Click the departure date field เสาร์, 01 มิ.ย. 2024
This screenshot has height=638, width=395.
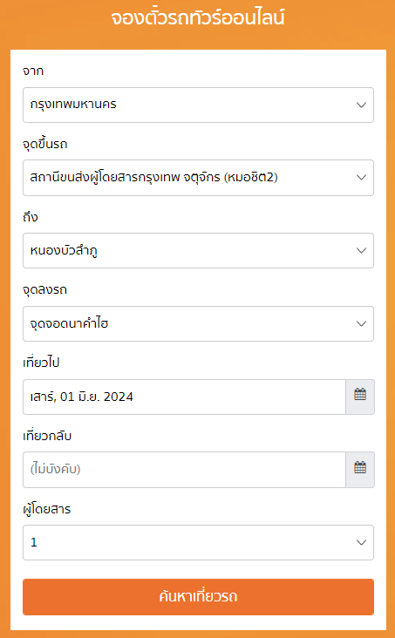[184, 397]
